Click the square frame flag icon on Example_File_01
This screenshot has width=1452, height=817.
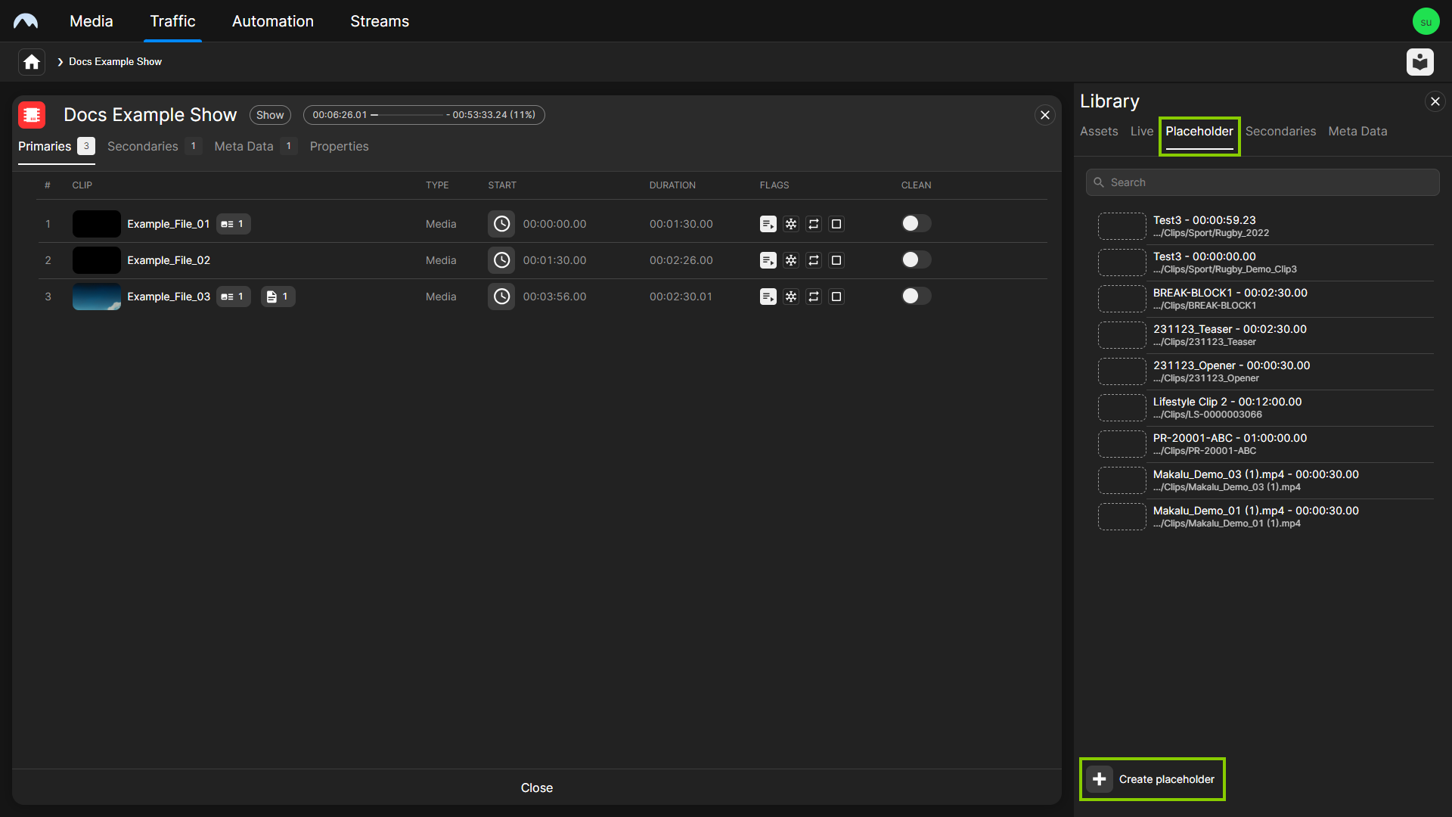[836, 223]
